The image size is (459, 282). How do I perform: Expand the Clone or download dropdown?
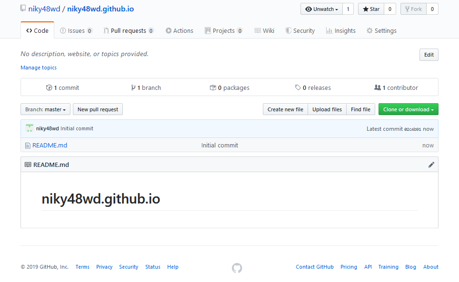(x=408, y=109)
